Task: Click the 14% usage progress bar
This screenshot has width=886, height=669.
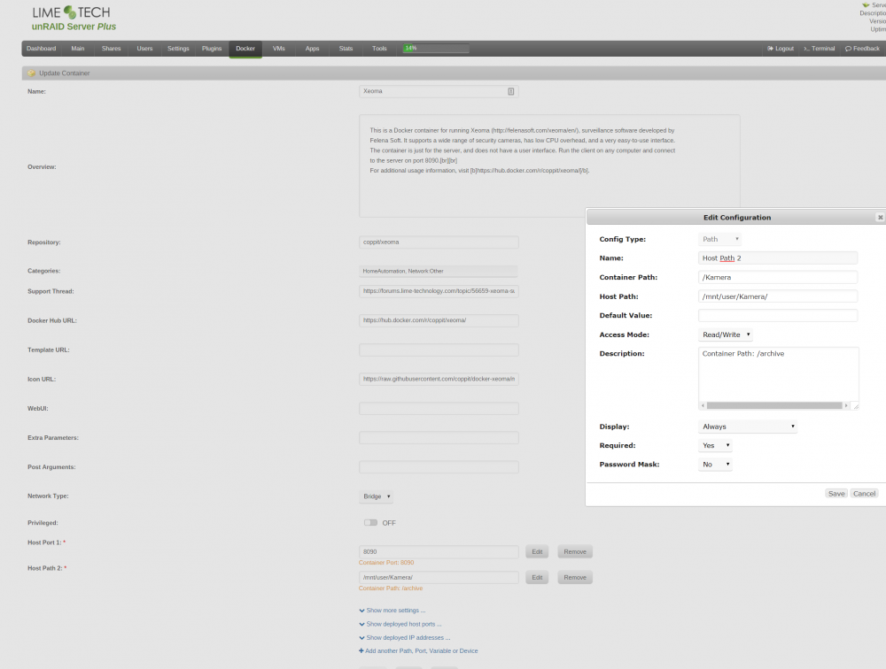Action: pyautogui.click(x=436, y=49)
